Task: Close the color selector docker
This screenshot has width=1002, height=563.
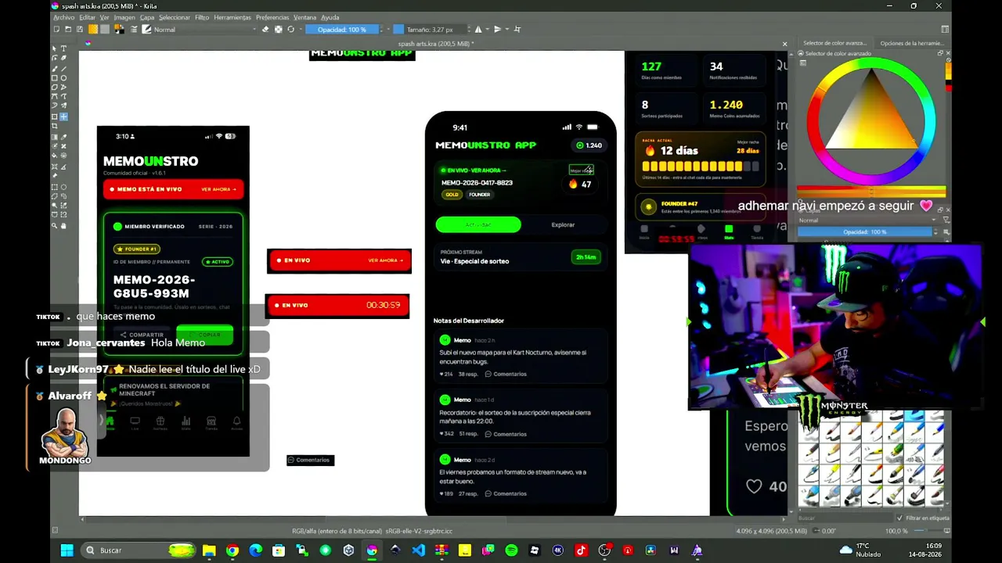Action: tap(947, 53)
